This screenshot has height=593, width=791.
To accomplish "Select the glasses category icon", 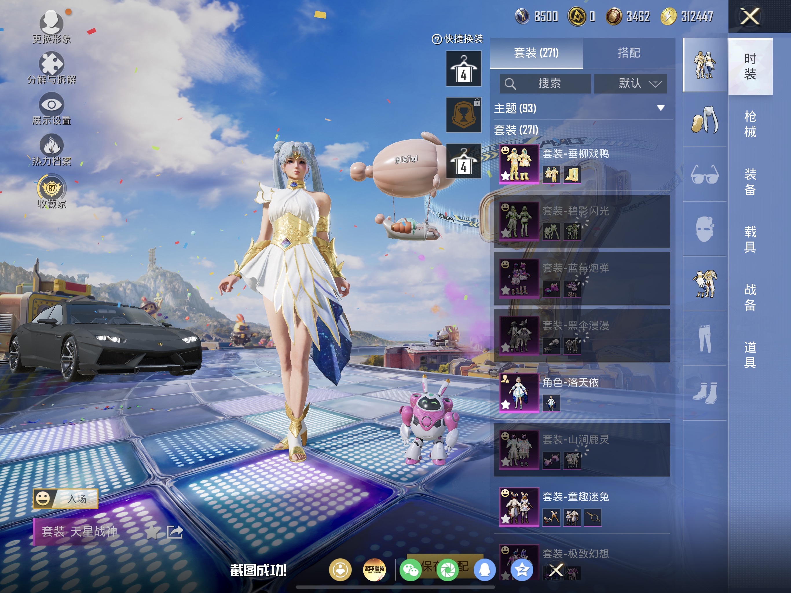I will click(704, 175).
